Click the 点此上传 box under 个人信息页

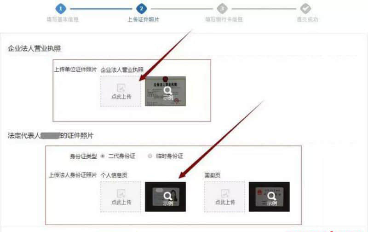coord(121,197)
